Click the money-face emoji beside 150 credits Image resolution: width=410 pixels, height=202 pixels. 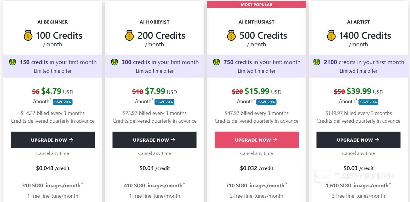[12, 62]
